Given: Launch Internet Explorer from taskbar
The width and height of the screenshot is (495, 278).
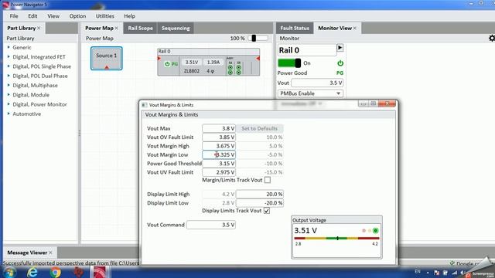Looking at the screenshot, I should (32, 272).
